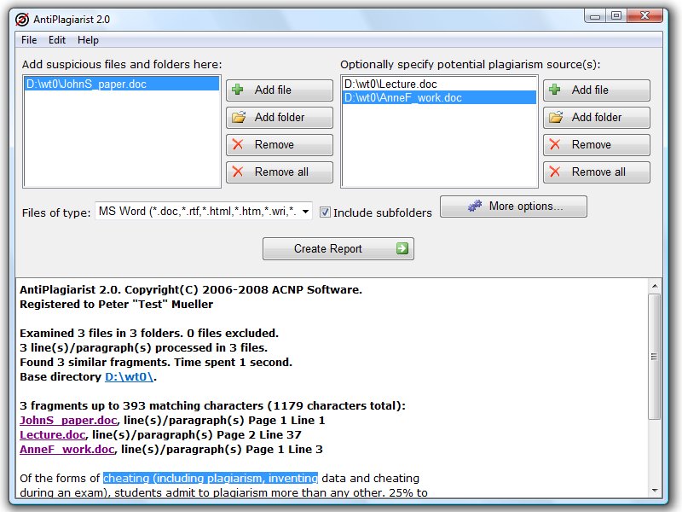Click green plus icon for suspicious files

pos(238,90)
